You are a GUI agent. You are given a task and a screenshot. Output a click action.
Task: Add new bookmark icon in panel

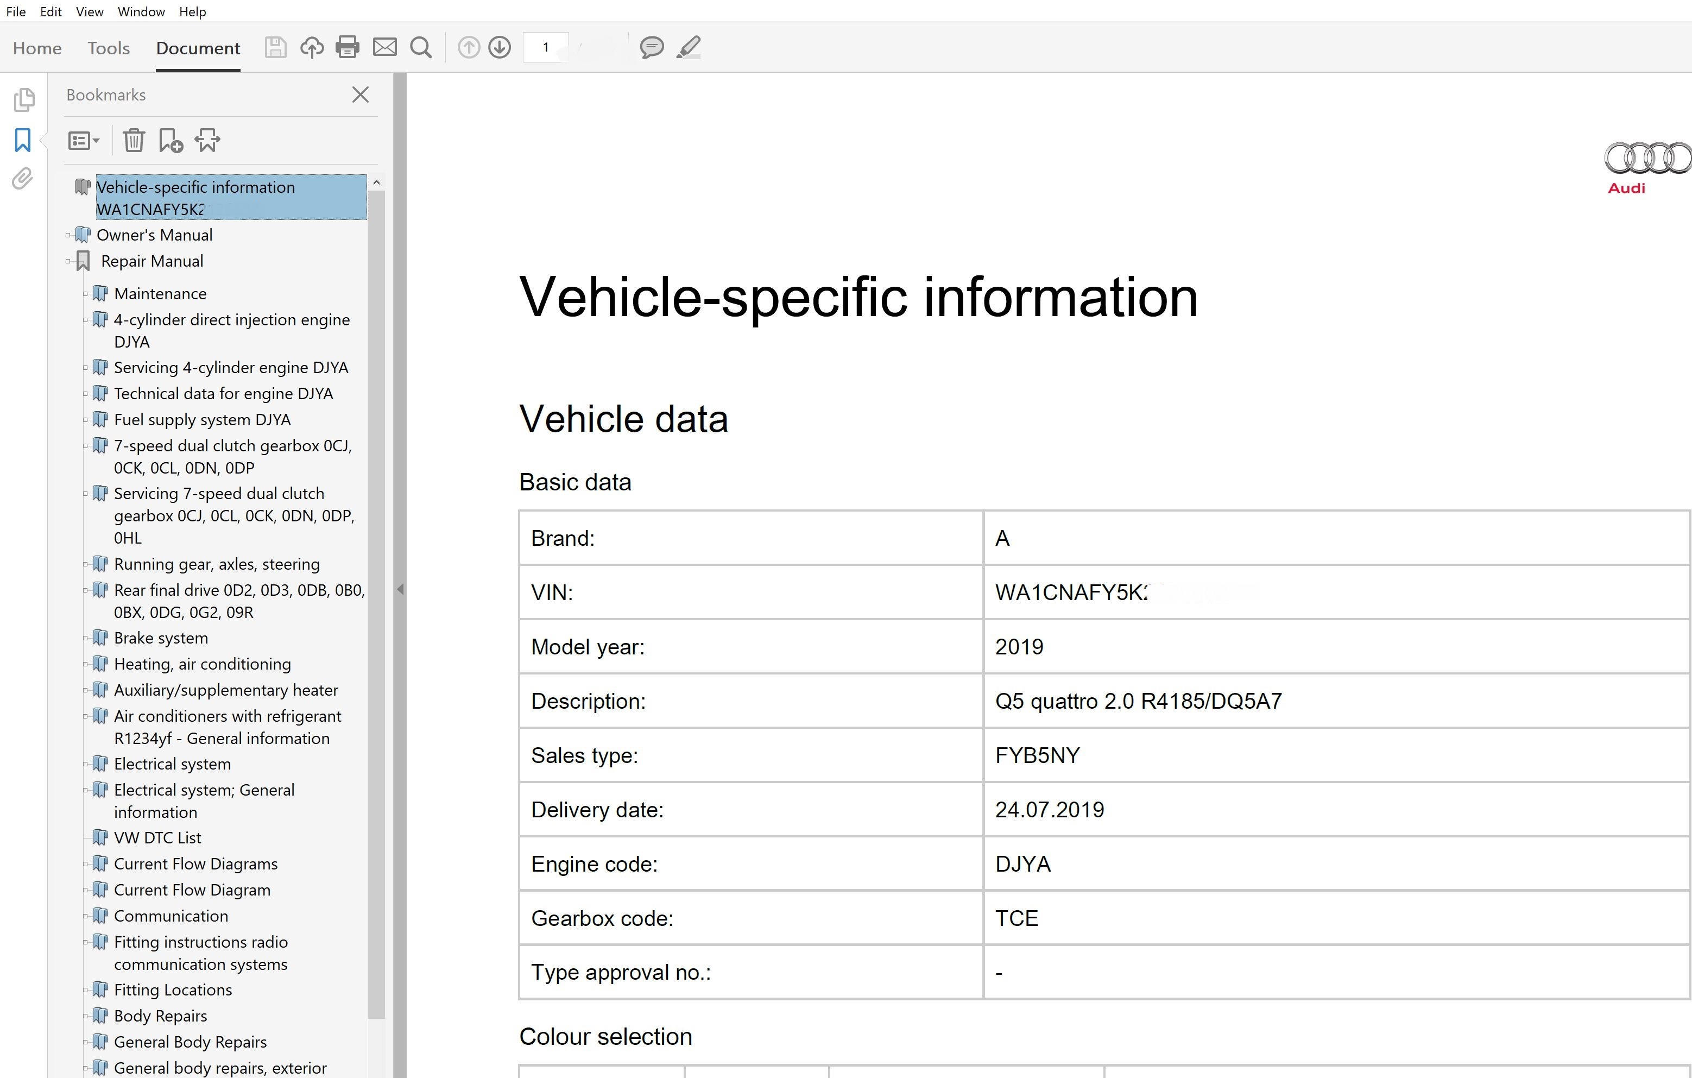pos(170,141)
